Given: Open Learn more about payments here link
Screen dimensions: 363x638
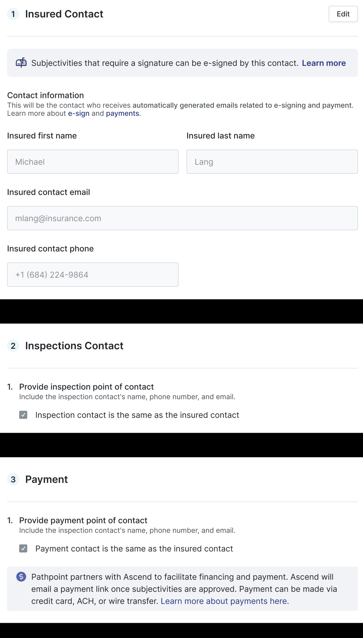Looking at the screenshot, I should pyautogui.click(x=225, y=601).
